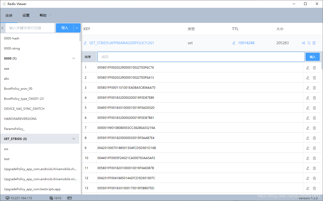Edit member 00420100070188501504FCD5D901D16B
The height and width of the screenshot is (201, 323).
[308, 148]
